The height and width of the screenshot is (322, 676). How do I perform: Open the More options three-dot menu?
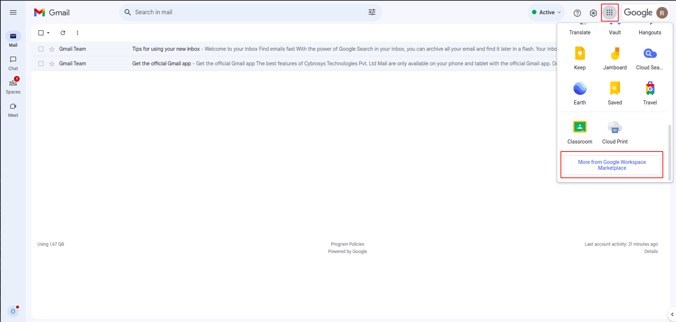pos(77,33)
